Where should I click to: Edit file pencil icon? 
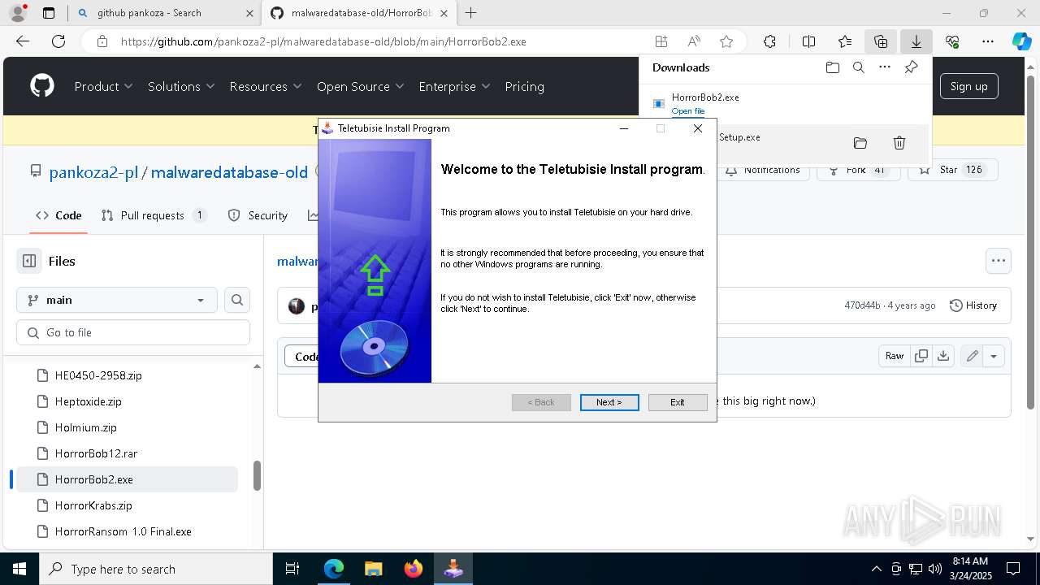(972, 356)
